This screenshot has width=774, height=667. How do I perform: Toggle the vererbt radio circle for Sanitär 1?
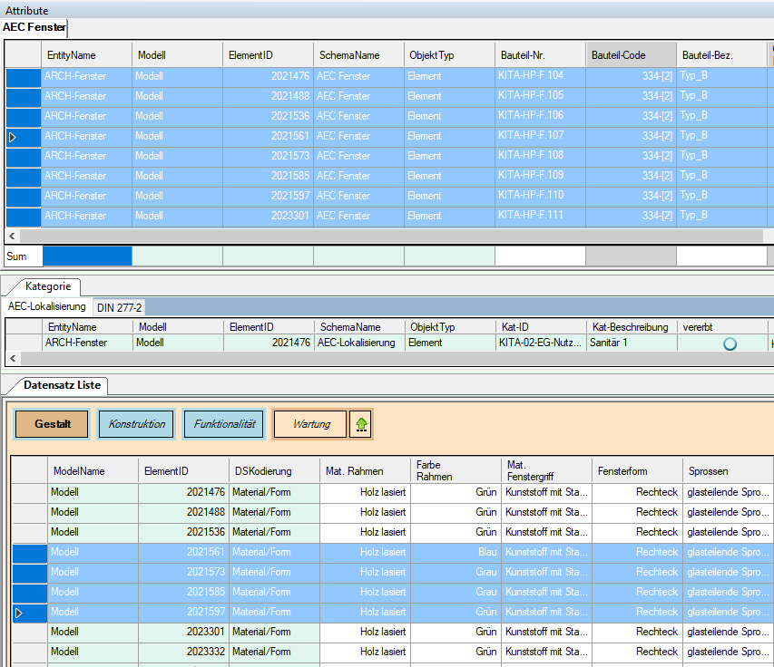tap(730, 343)
